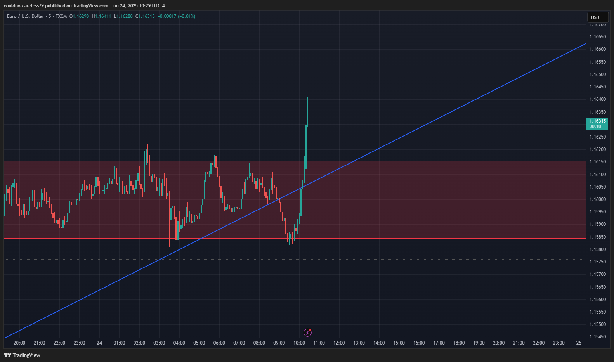The width and height of the screenshot is (614, 362).
Task: Click the high value H1.16411
Action: click(x=101, y=16)
